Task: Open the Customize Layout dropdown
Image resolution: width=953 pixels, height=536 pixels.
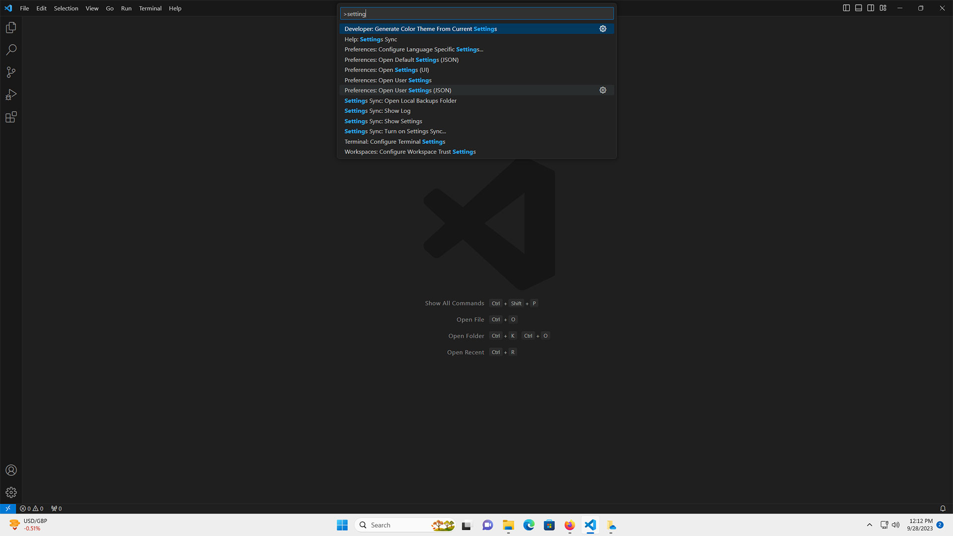Action: click(x=883, y=8)
